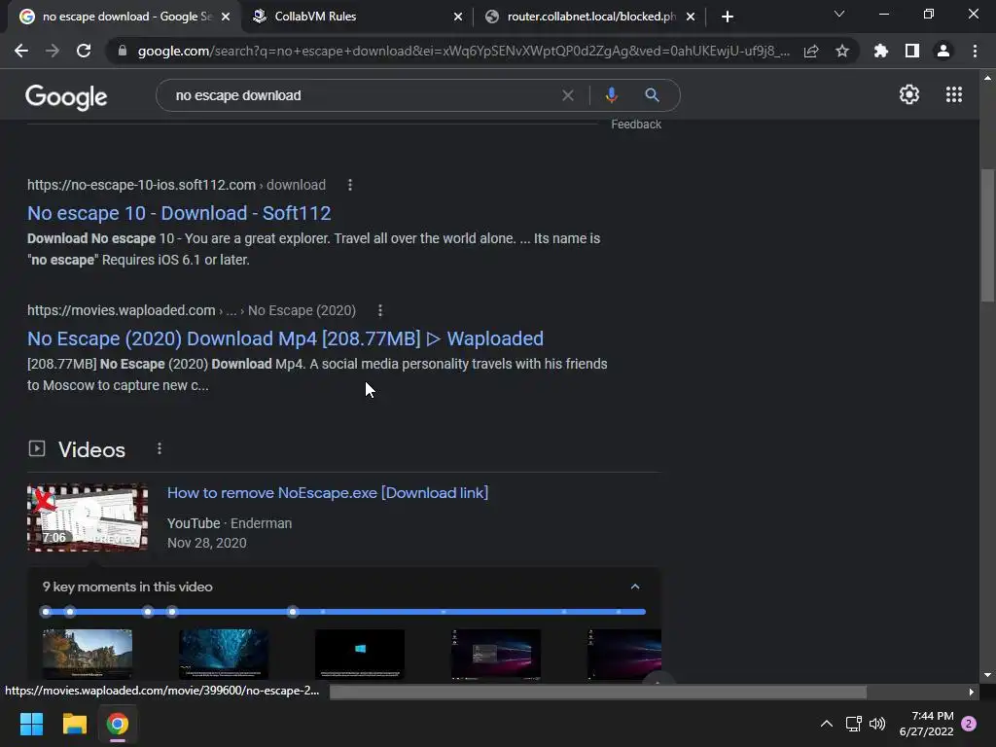Click the NoEscape.exe video thumbnail

pyautogui.click(x=88, y=517)
